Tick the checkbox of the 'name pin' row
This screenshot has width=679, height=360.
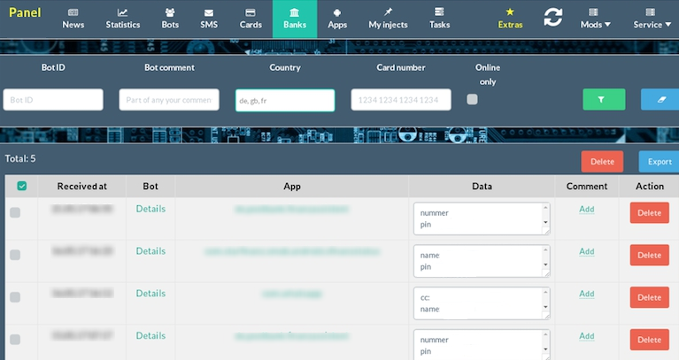pos(15,255)
